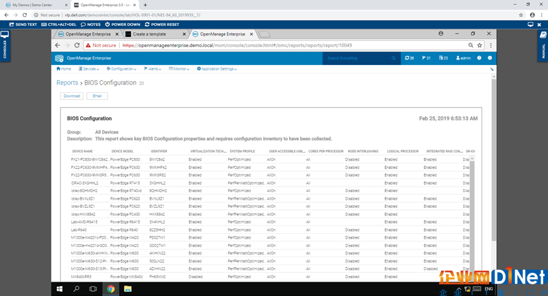Click the zoom magnifier in the inner address bar
The width and height of the screenshot is (548, 296).
[471, 45]
